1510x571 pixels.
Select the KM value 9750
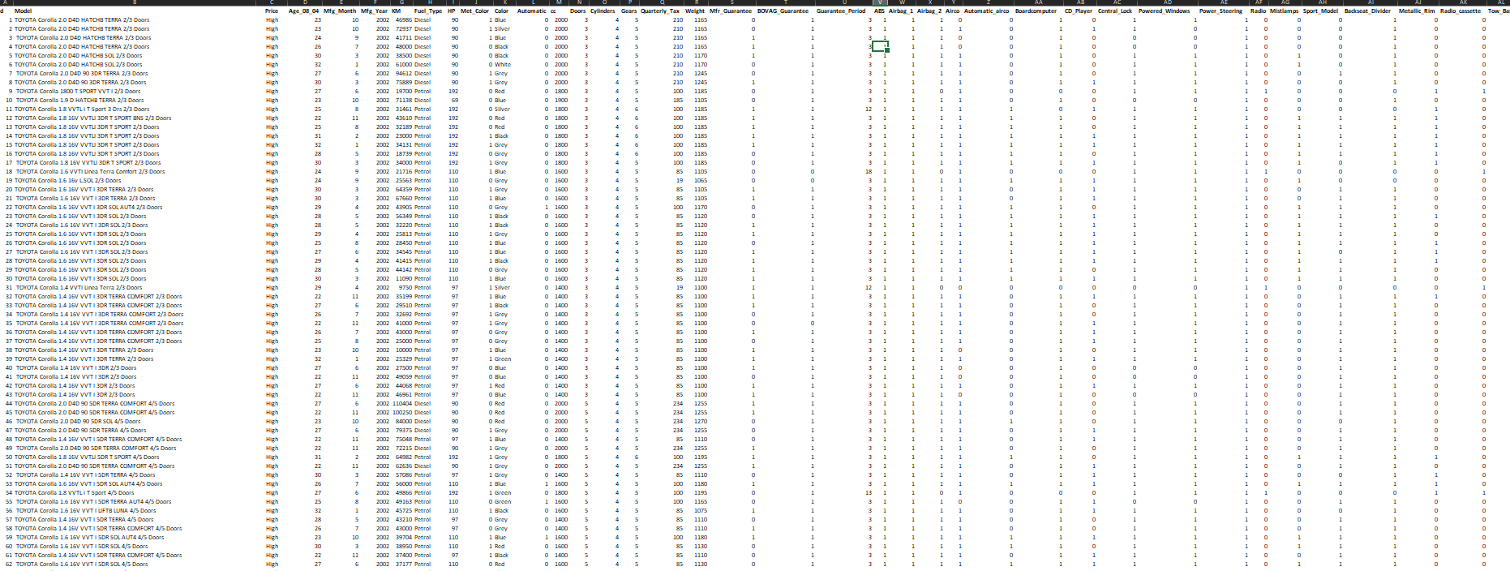[405, 288]
